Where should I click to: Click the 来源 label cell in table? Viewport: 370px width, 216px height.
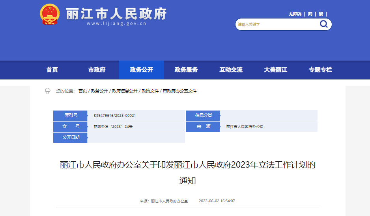click(203, 127)
